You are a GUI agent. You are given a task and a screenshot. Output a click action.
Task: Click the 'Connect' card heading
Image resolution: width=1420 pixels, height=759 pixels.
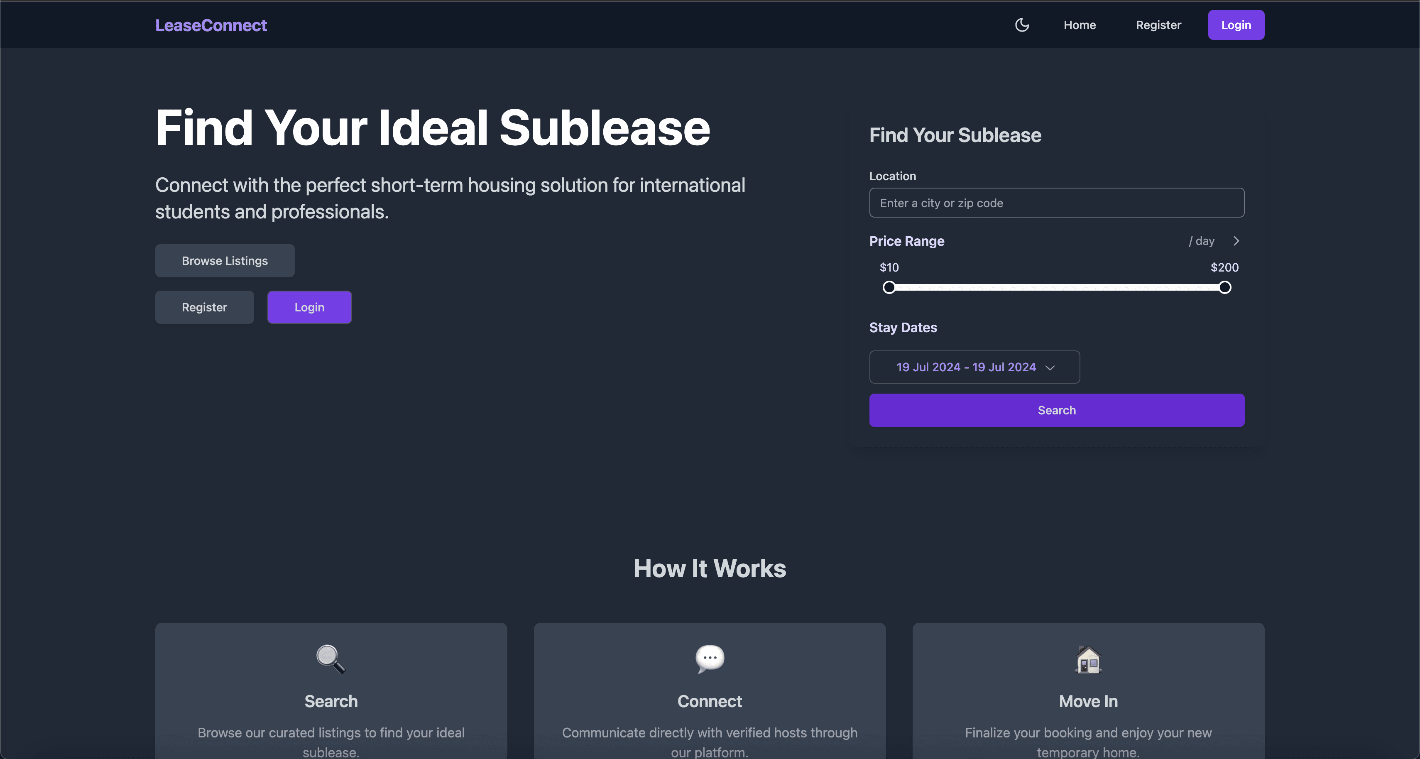click(710, 701)
